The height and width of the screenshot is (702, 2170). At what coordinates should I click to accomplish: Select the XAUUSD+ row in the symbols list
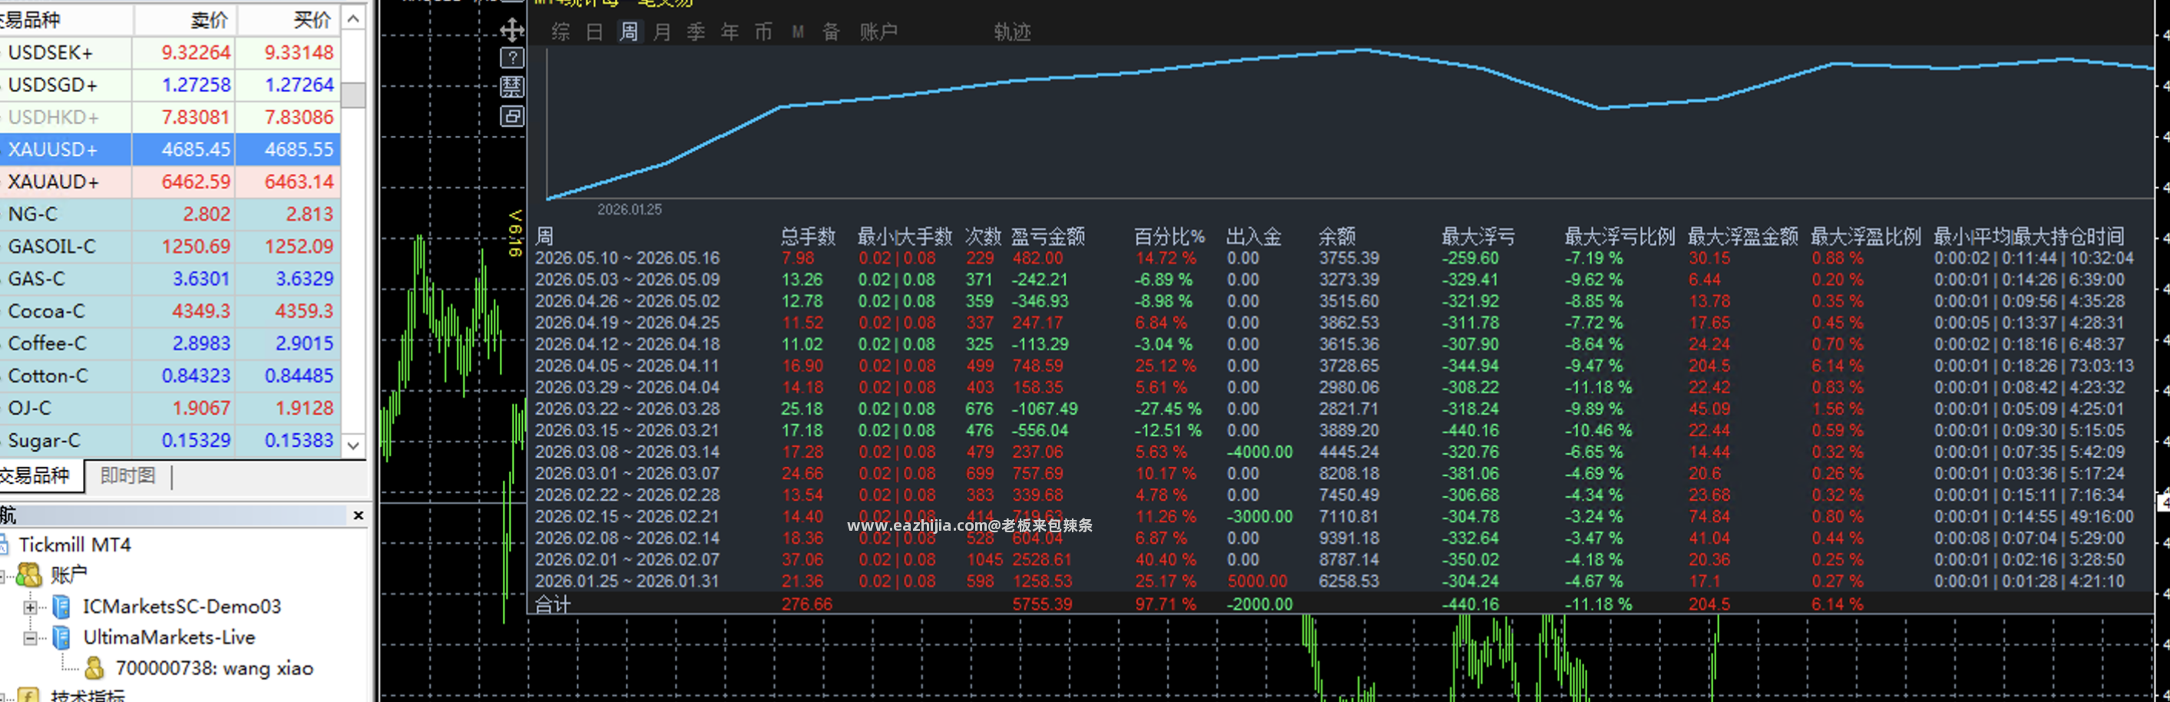(x=170, y=149)
